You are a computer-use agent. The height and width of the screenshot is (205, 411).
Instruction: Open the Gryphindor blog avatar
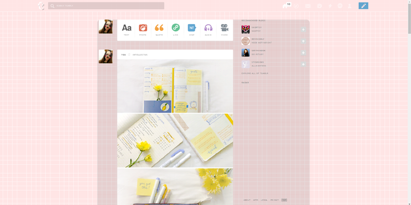click(x=246, y=52)
